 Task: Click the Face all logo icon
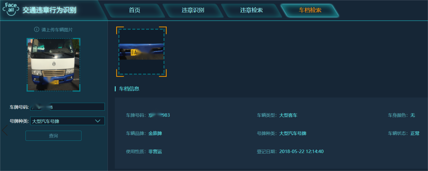tap(11, 9)
